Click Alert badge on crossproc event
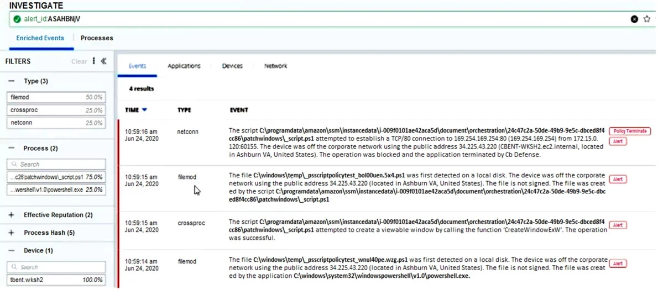Image resolution: width=658 pixels, height=290 pixels. [617, 225]
